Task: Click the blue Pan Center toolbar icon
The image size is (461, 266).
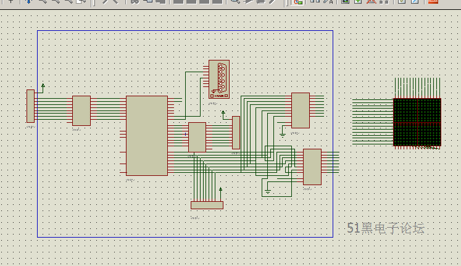Action: coord(28,2)
